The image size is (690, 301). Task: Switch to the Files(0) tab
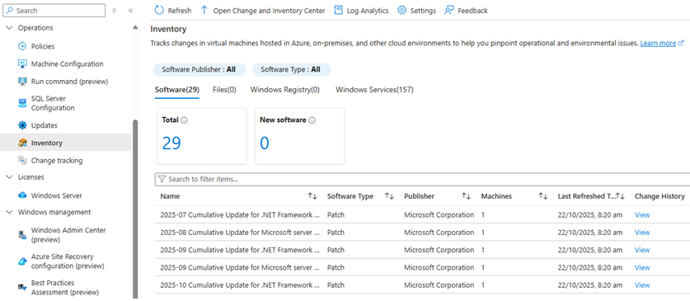pos(224,90)
